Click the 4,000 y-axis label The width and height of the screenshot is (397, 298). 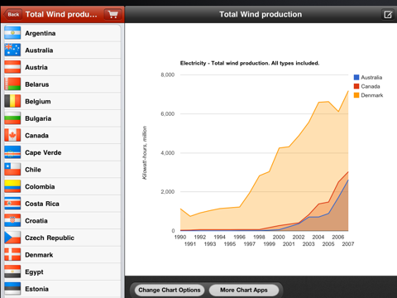[x=168, y=153]
